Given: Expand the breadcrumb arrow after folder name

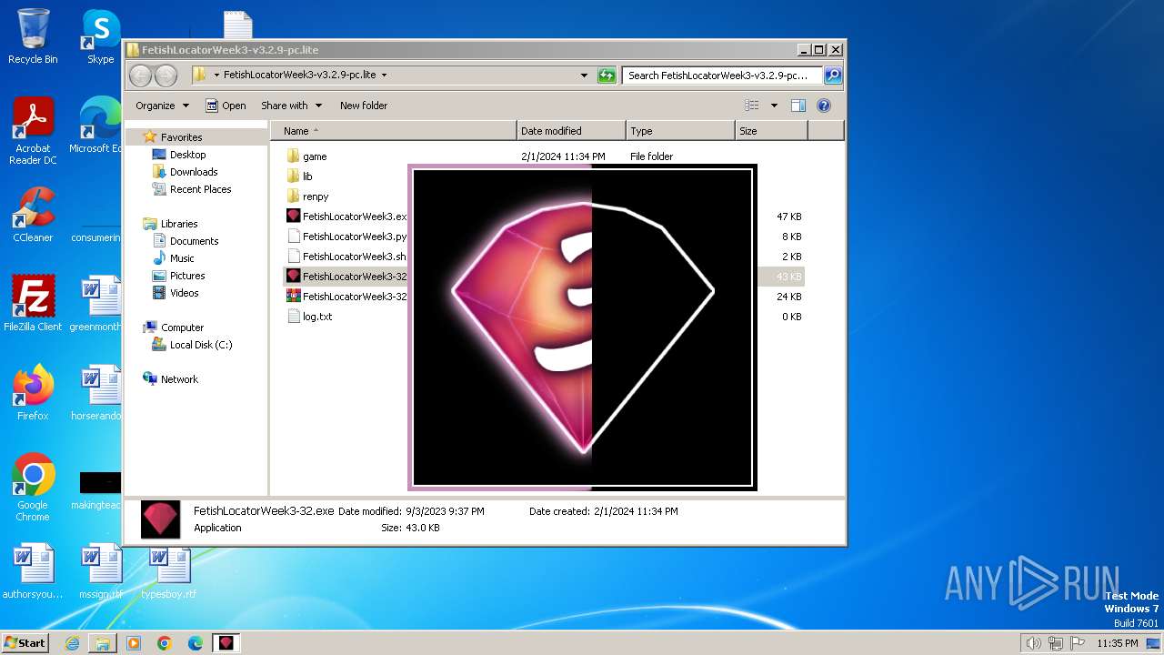Looking at the screenshot, I should (x=384, y=76).
